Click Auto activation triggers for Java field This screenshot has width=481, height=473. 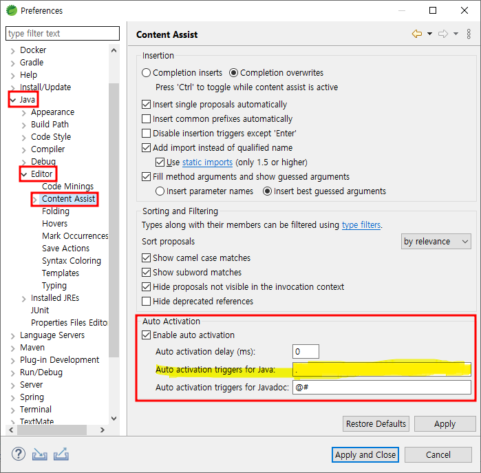382,369
